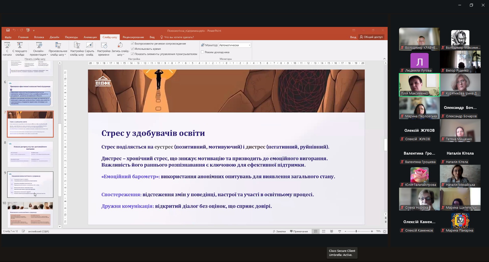This screenshot has width=489, height=262.
Task: Switch to slide sorter view in status bar
Action: (x=324, y=231)
